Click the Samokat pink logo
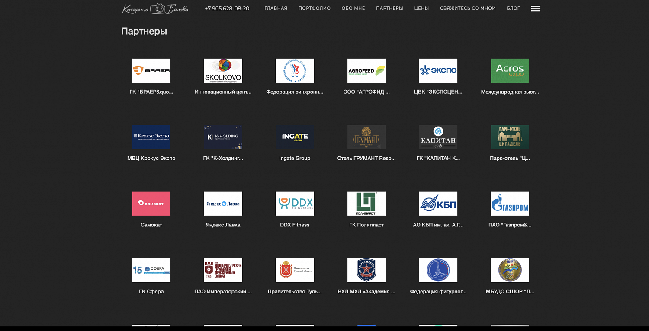This screenshot has width=649, height=331. [x=151, y=204]
